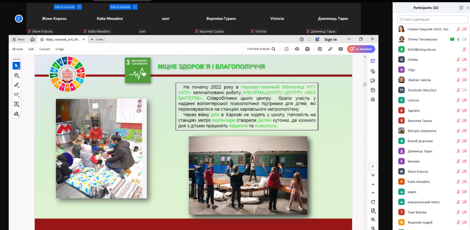This screenshot has width=470, height=230.
Task: Choose the highlighter pen tool
Action: 16,85
